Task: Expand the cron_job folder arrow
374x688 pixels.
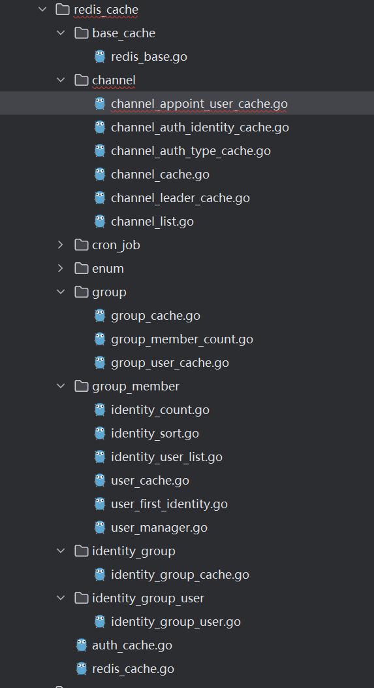Action: [61, 245]
